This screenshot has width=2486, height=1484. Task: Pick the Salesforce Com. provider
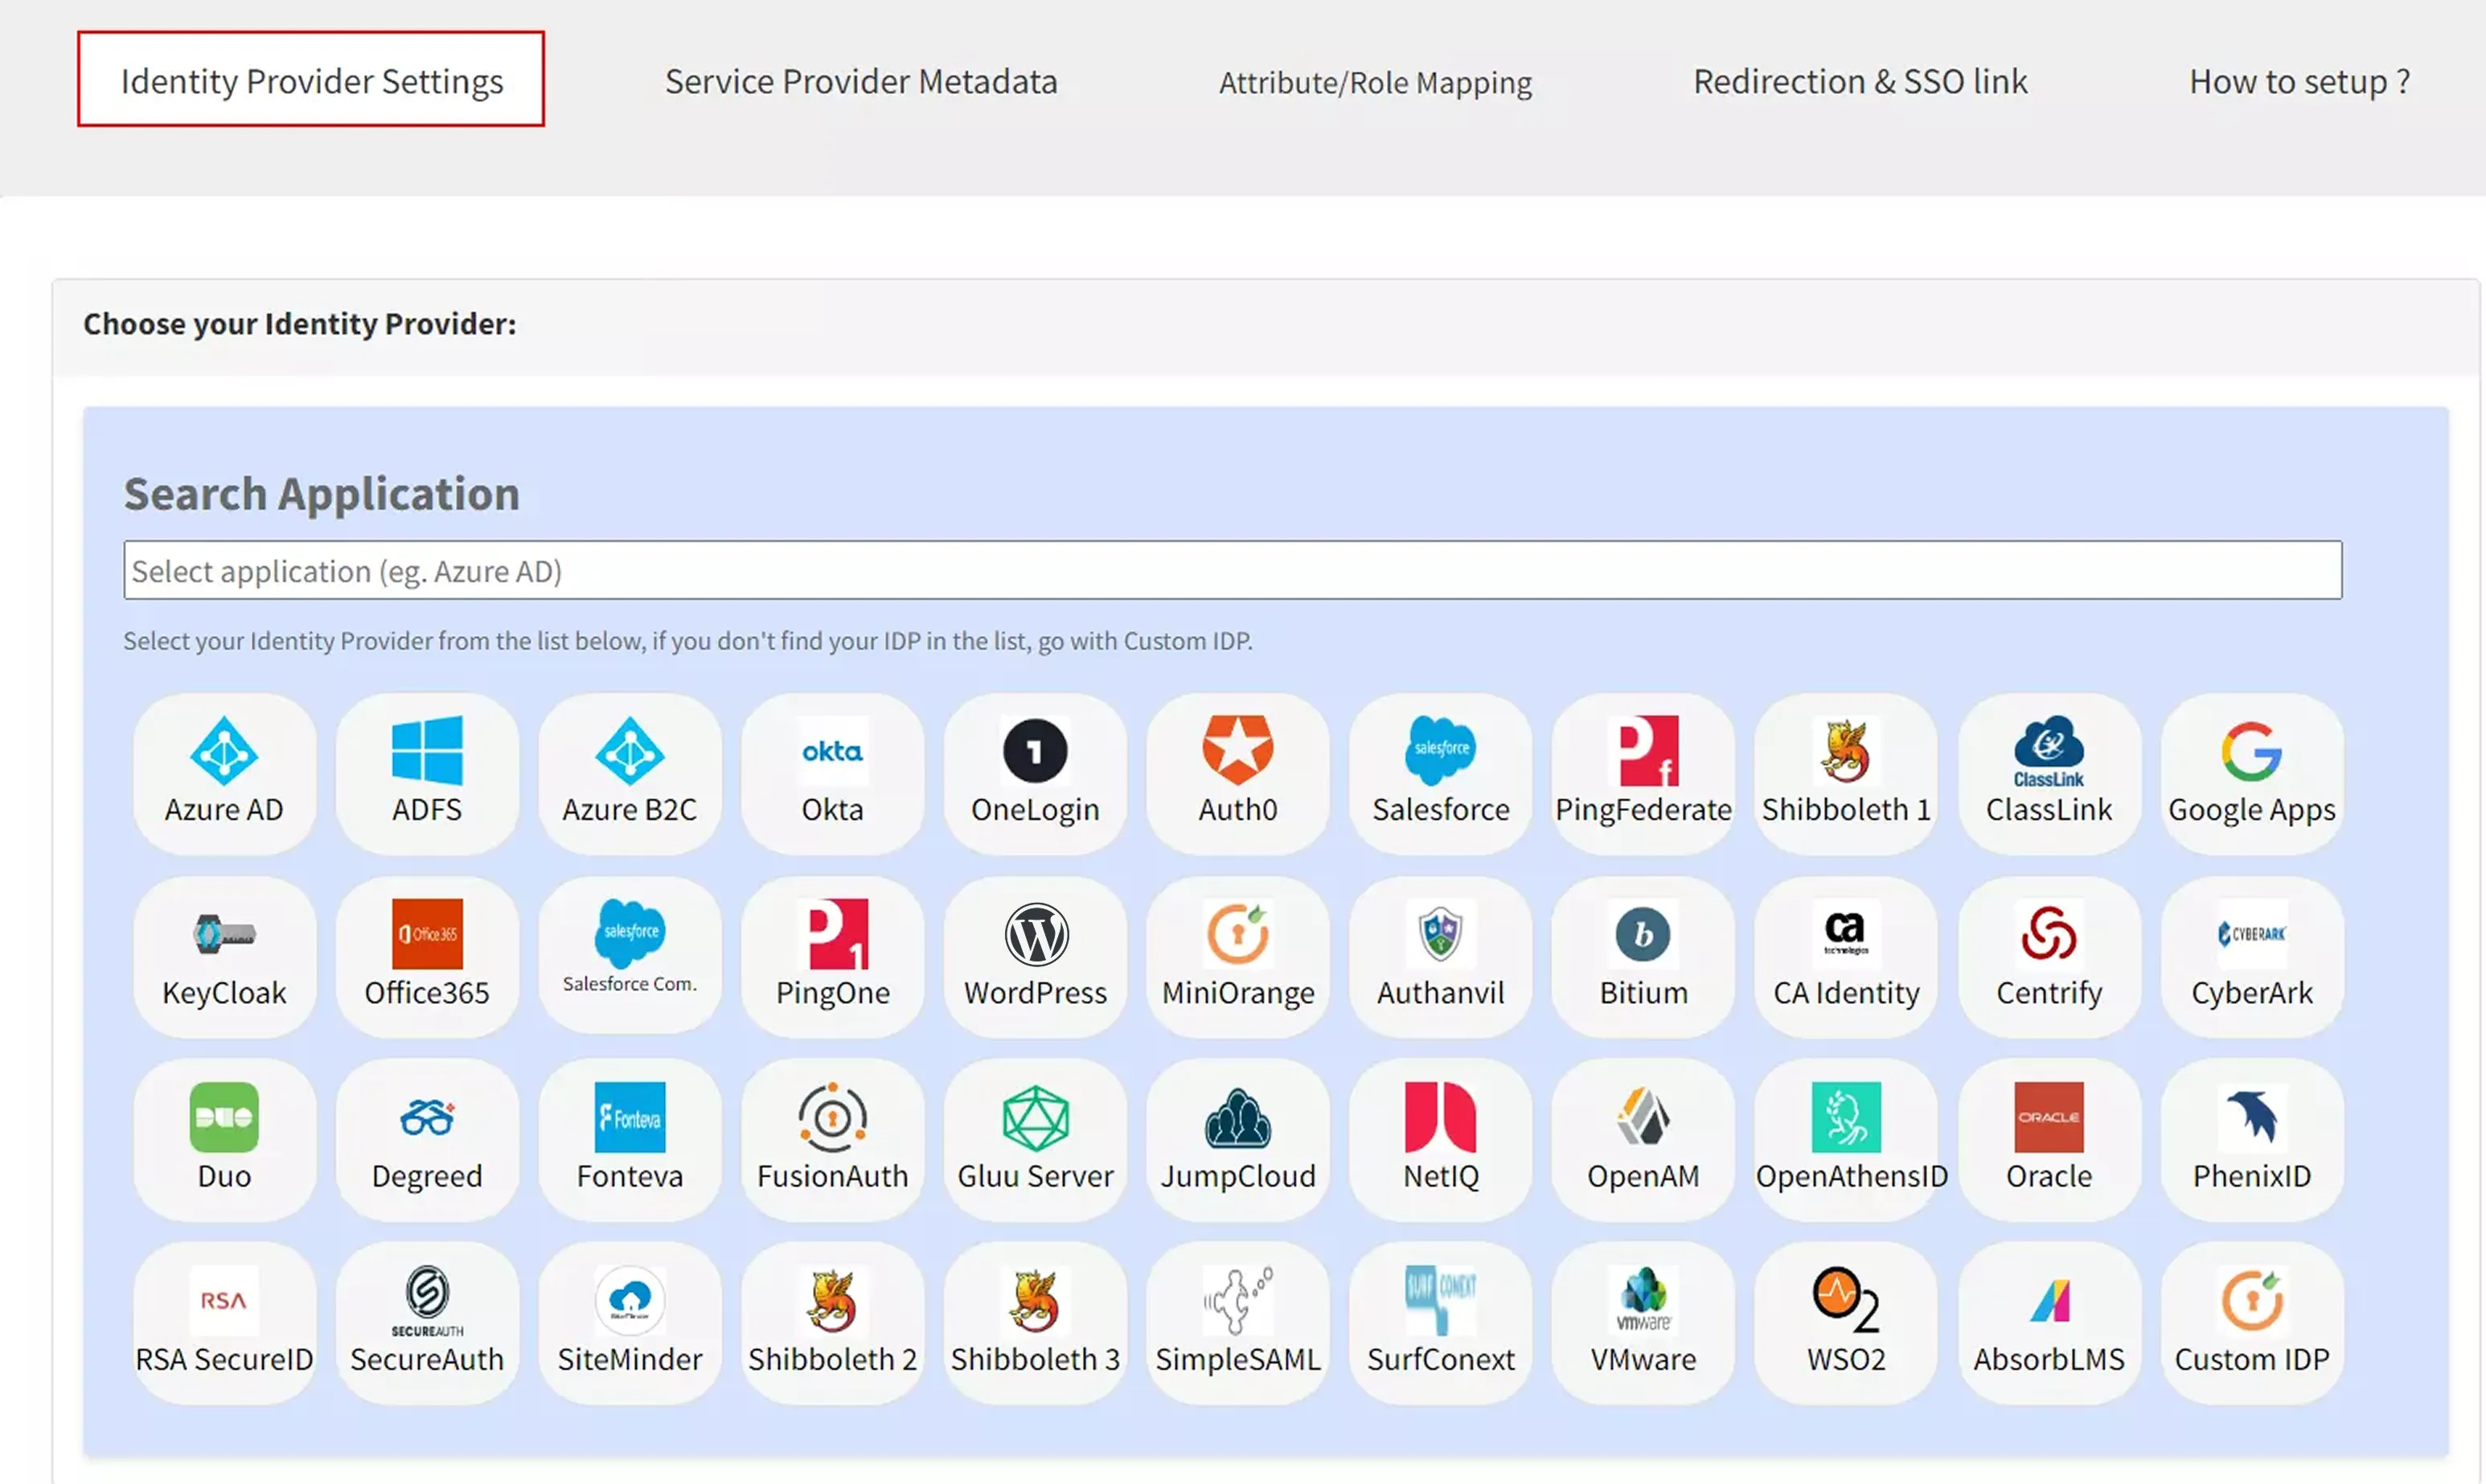[630, 957]
